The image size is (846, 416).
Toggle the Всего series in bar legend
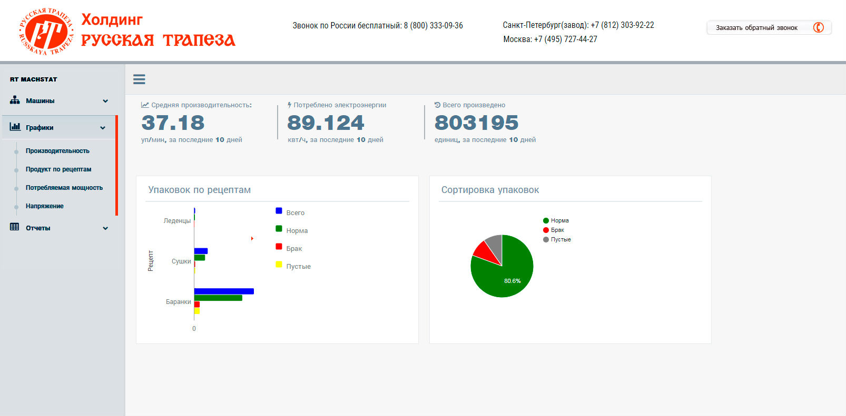pos(295,212)
